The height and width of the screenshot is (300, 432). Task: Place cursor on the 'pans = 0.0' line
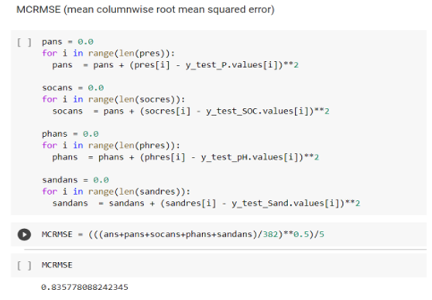point(68,42)
